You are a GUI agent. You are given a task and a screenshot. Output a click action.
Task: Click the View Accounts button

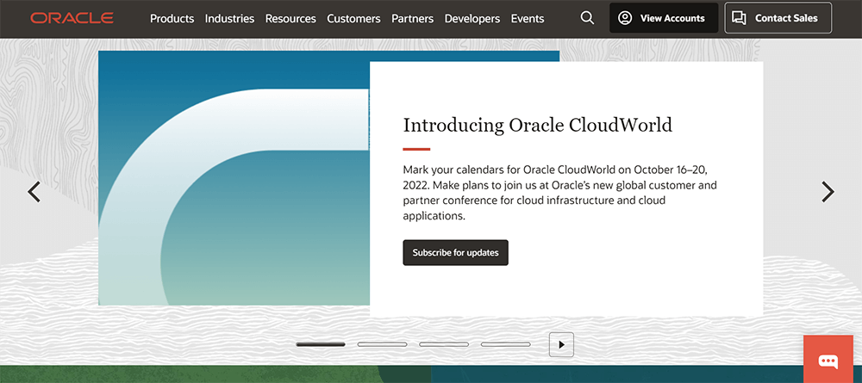(x=664, y=18)
